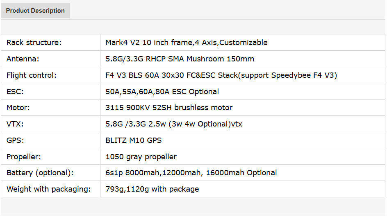
Task: Click the Propeller row label
Action: pos(24,157)
